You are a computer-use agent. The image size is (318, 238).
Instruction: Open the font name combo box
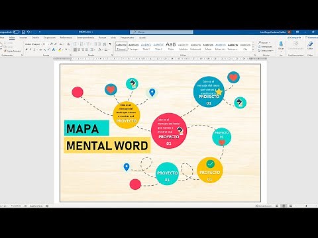coord(33,44)
